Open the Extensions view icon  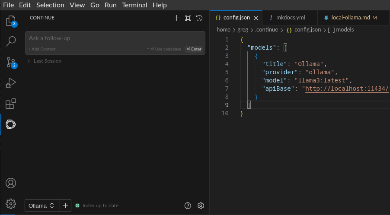click(11, 104)
